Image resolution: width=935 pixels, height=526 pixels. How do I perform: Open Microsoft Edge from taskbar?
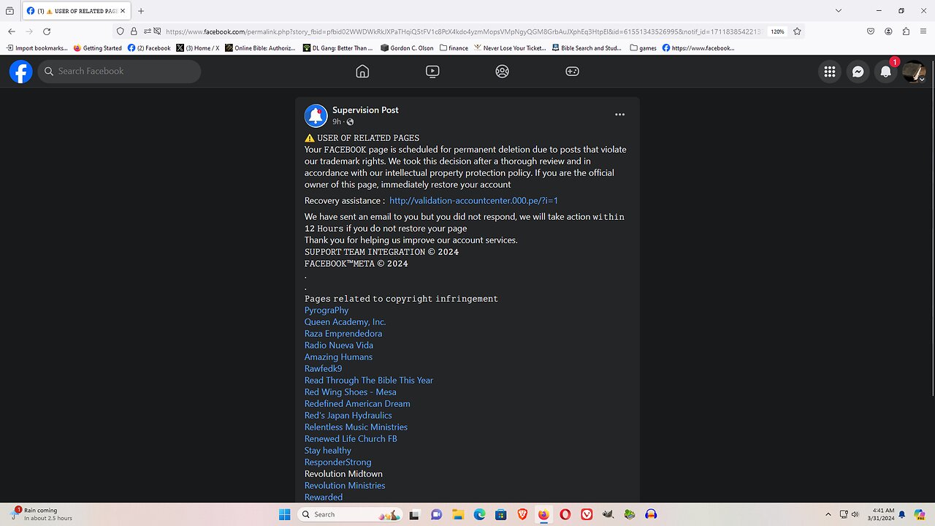click(x=479, y=514)
